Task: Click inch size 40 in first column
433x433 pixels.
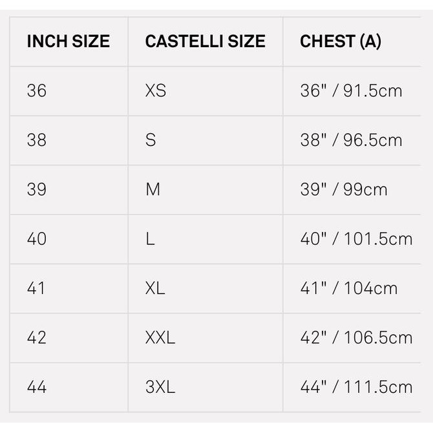Action: coord(37,239)
